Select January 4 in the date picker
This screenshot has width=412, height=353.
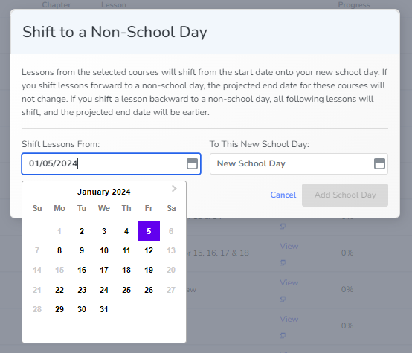[126, 231]
